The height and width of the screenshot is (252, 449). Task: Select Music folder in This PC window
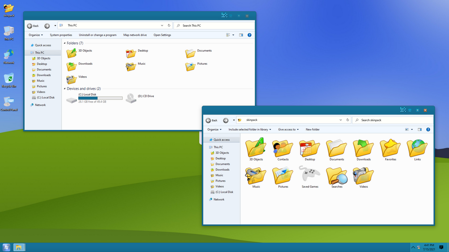[x=135, y=66]
